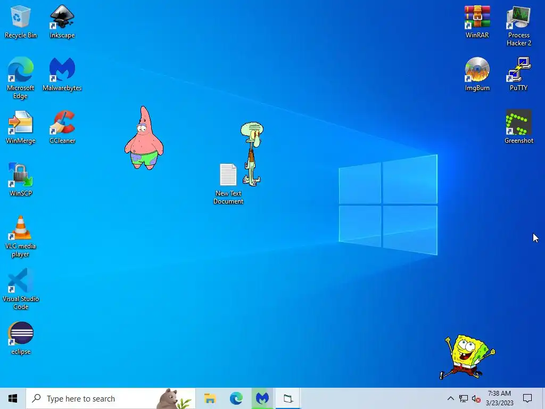Select the Greenshot desktop shortcut
545x409 pixels.
point(518,127)
